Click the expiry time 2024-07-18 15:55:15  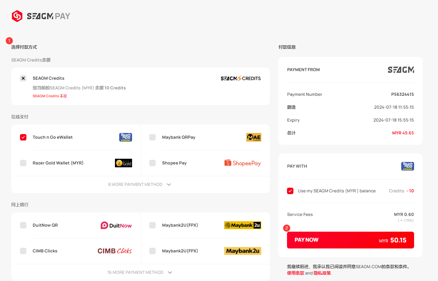394,120
